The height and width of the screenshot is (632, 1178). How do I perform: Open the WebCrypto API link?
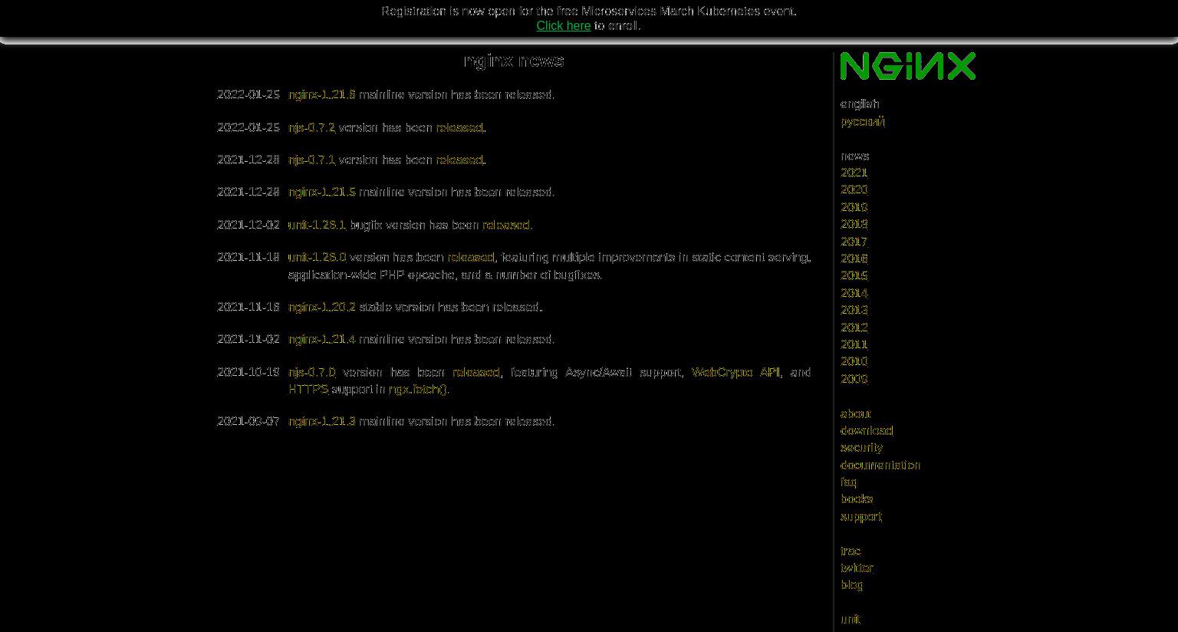(735, 372)
